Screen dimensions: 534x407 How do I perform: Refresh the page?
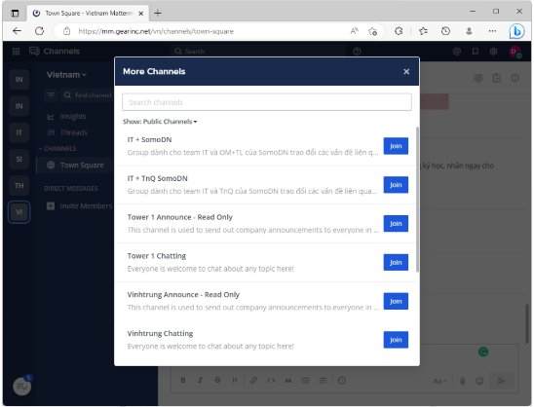(40, 31)
